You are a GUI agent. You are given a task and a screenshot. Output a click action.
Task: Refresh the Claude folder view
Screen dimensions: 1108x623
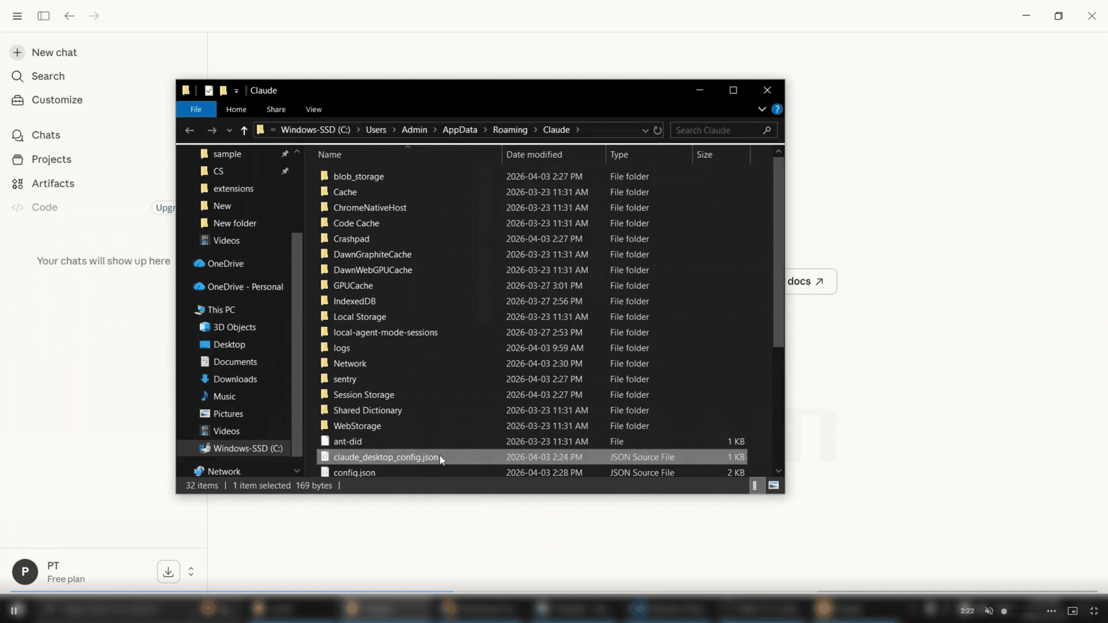[x=658, y=130]
